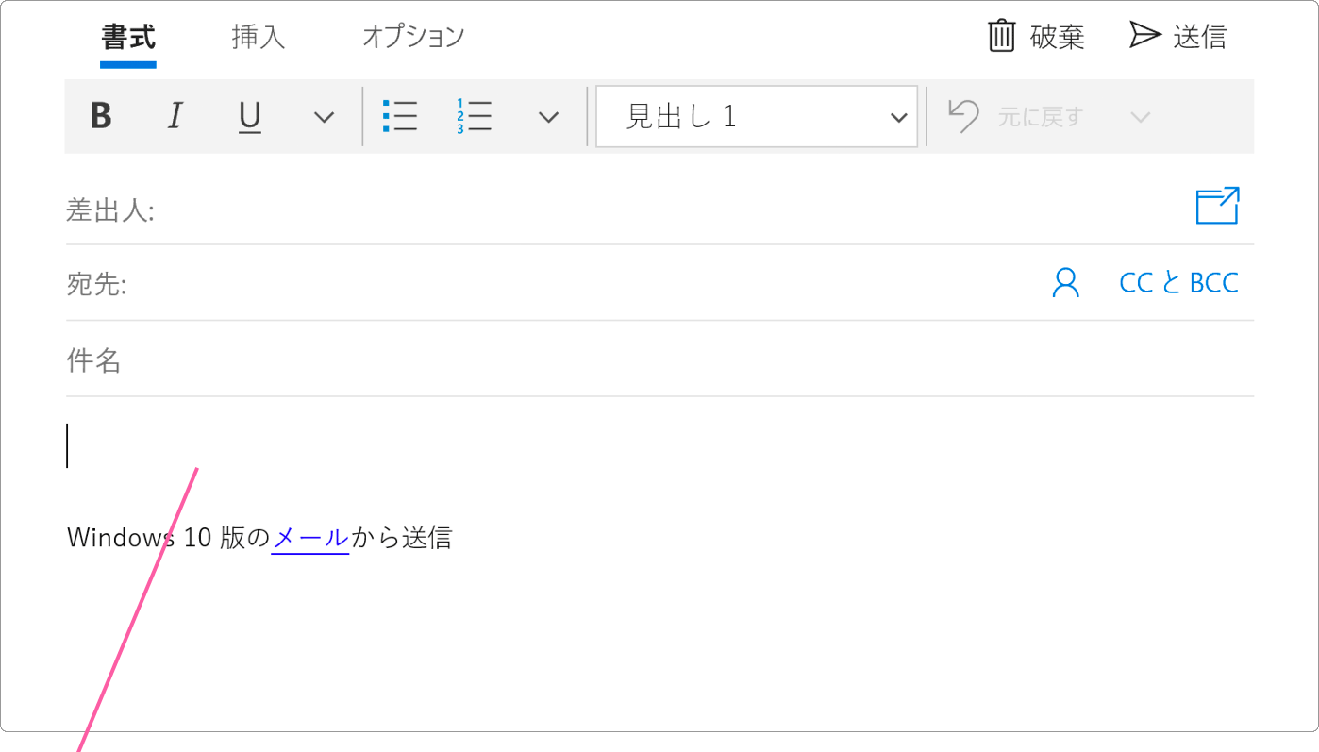Choose contacts with the person icon
Screen dimensions: 1319x752
[1065, 283]
